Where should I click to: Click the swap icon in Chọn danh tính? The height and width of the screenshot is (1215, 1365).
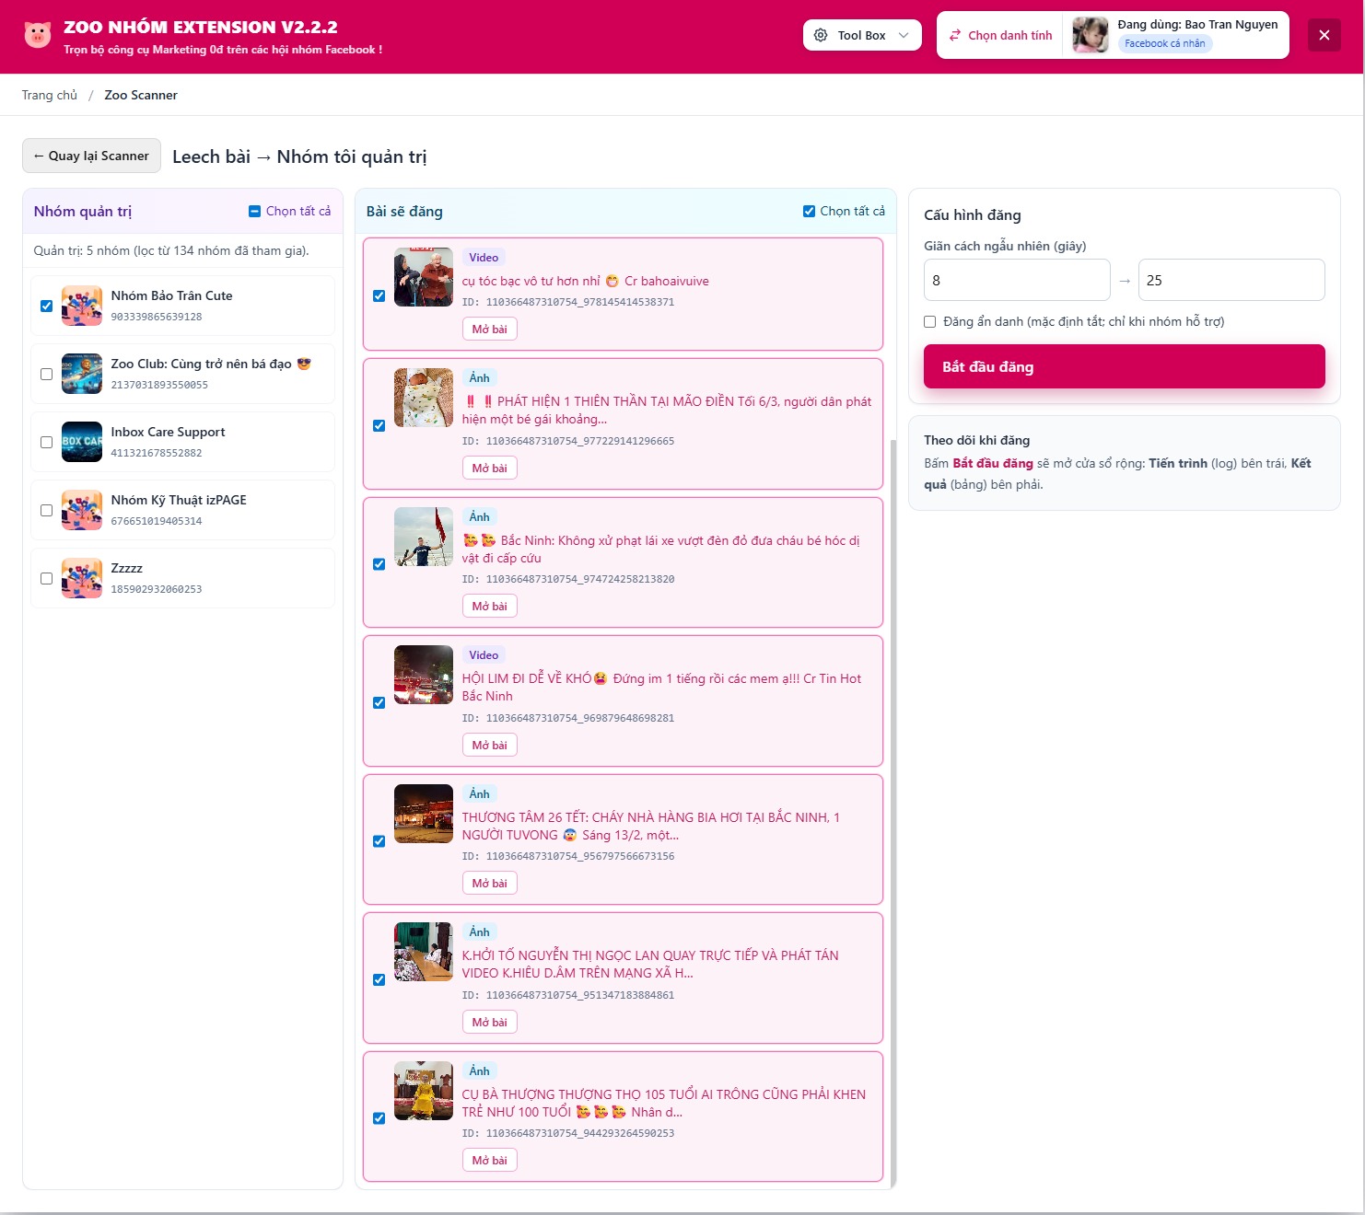click(x=955, y=35)
